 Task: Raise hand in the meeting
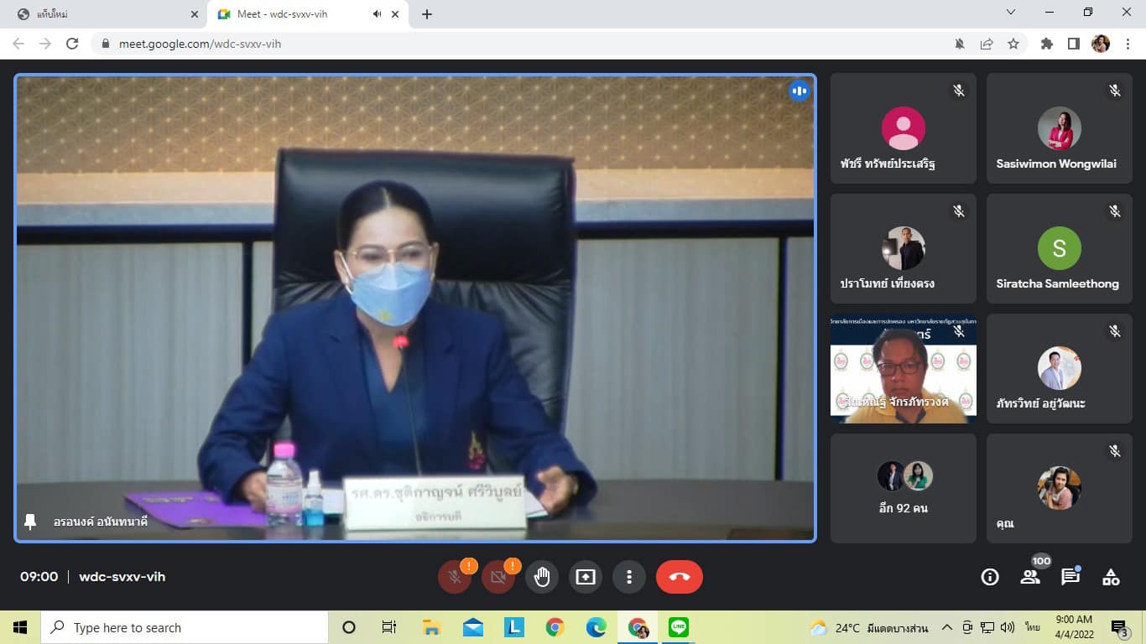click(x=542, y=577)
